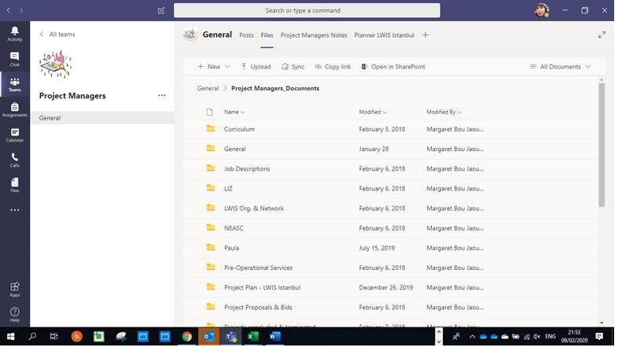
Task: Expand the tab to full screen
Action: tap(602, 35)
